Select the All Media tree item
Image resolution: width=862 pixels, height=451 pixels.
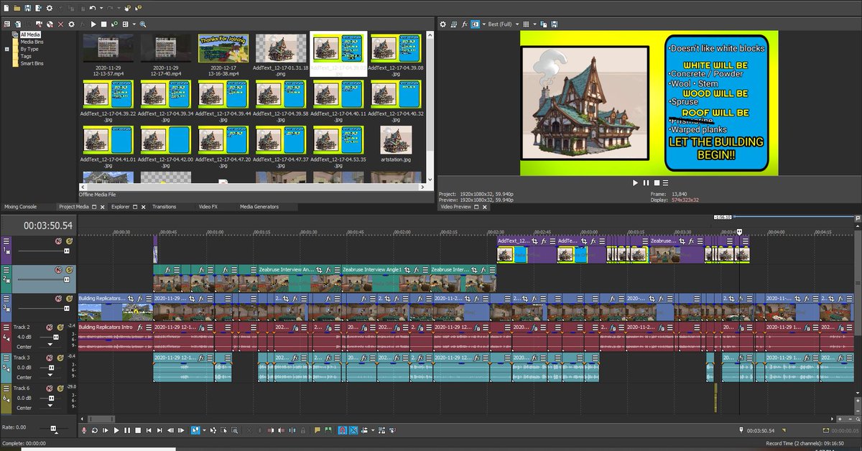(30, 34)
